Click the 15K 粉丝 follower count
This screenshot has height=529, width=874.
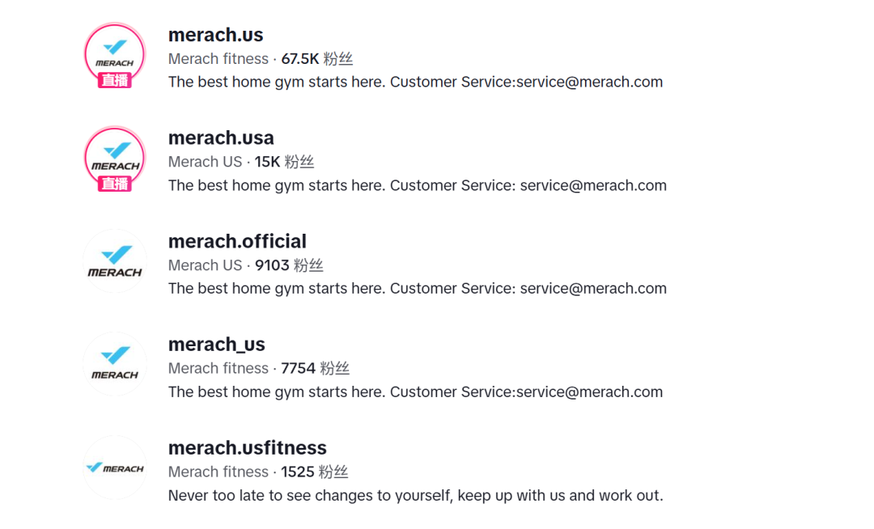[284, 162]
